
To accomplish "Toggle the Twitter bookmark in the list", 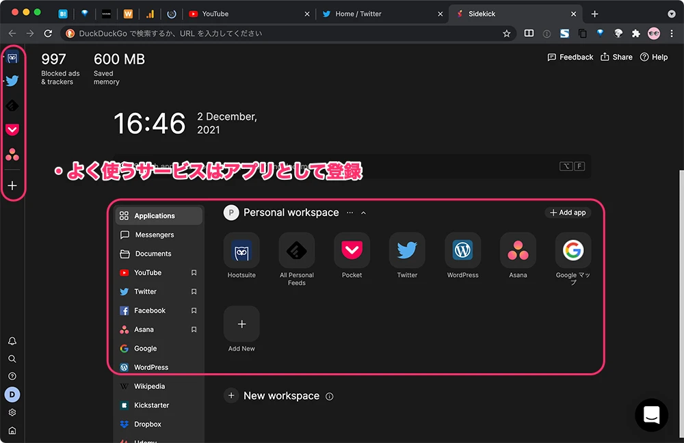I will pyautogui.click(x=194, y=292).
